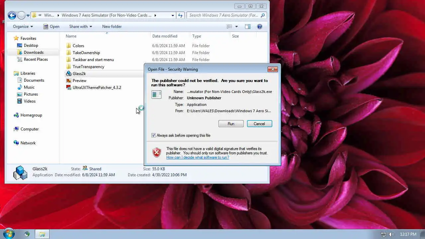The width and height of the screenshot is (425, 239).
Task: Open the Documents library
Action: 34,80
